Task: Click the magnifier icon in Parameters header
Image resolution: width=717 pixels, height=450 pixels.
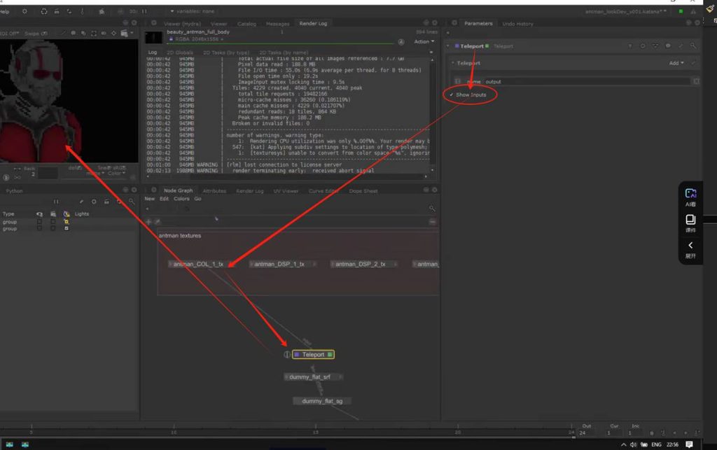Action: click(x=693, y=46)
